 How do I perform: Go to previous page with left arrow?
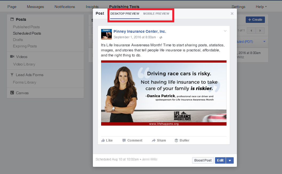251,31
